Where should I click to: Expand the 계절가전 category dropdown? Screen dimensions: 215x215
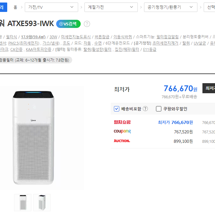[x=111, y=7]
